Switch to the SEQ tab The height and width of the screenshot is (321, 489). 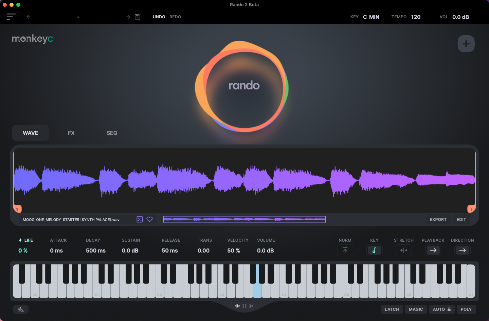(112, 133)
